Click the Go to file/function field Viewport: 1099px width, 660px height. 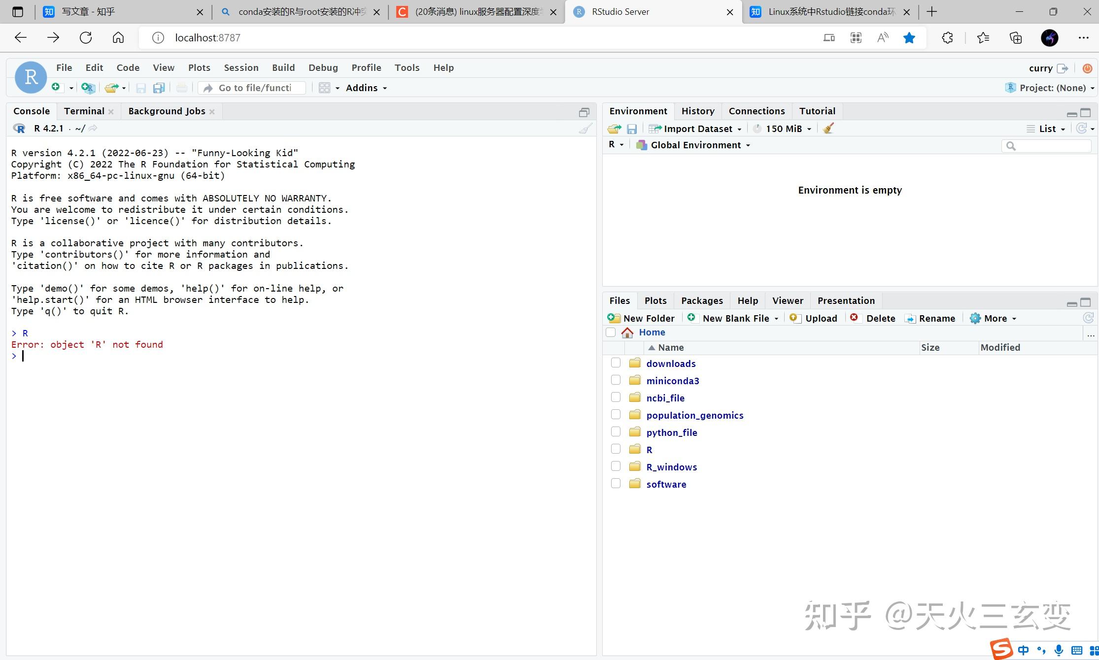coord(252,88)
